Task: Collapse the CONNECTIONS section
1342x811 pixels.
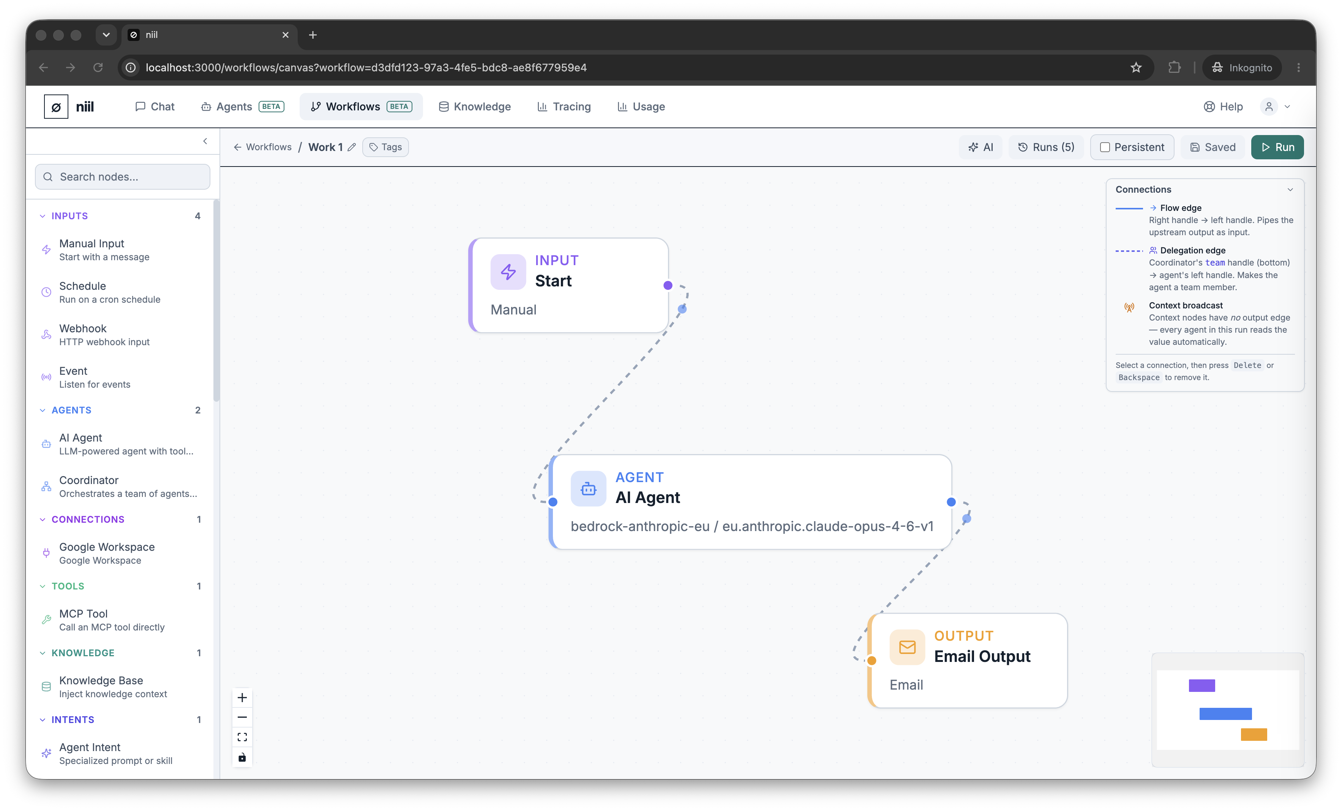Action: tap(43, 519)
